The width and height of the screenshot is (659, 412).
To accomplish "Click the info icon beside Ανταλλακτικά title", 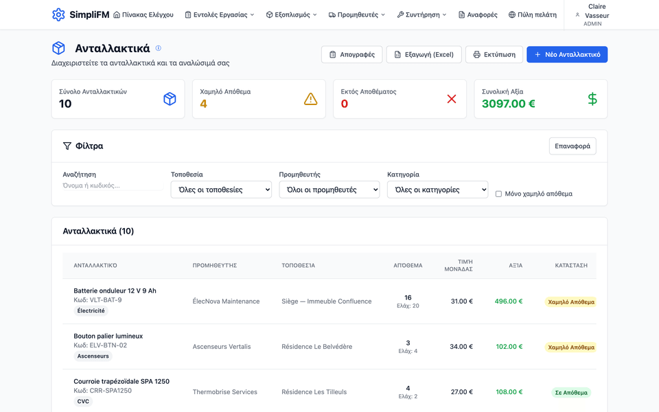I will point(159,48).
